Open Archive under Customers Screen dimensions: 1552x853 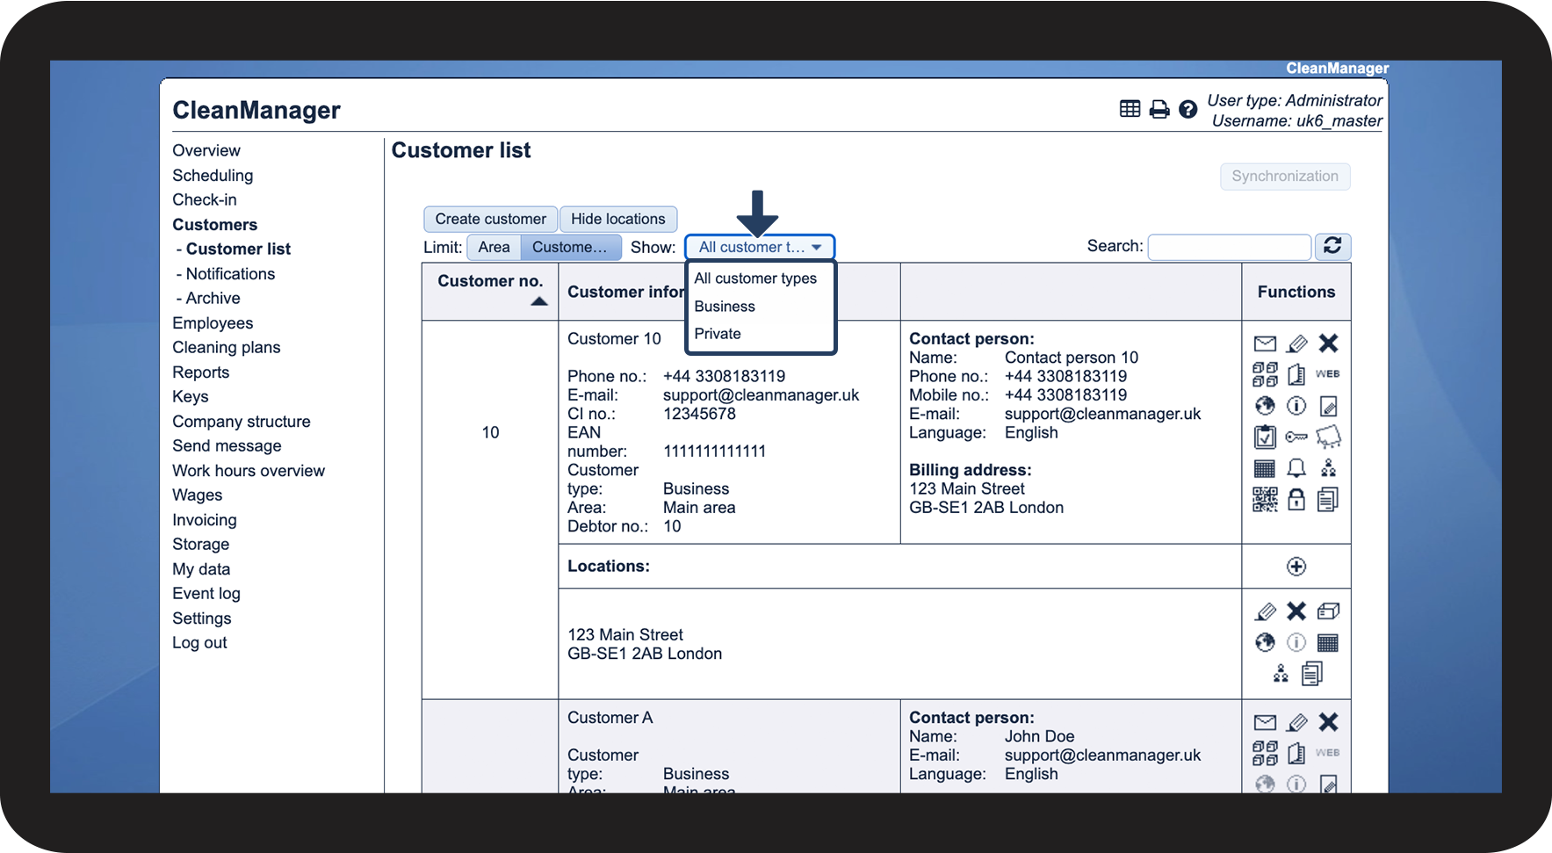213,299
